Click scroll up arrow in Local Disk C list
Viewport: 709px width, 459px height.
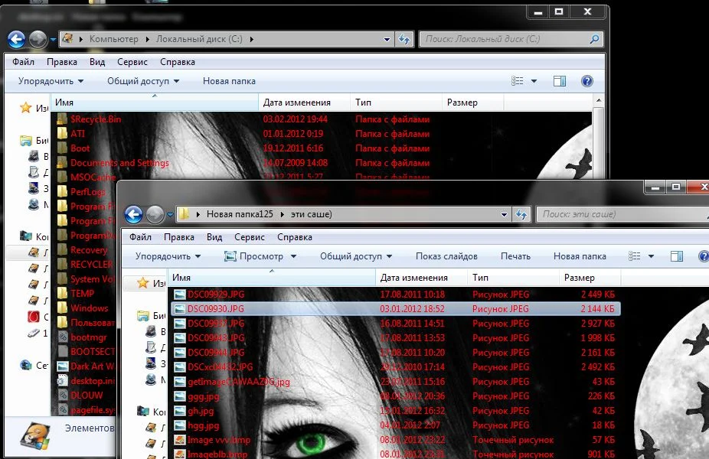coord(599,100)
